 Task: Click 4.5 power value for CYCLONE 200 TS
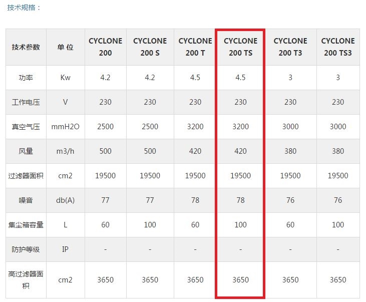click(240, 78)
